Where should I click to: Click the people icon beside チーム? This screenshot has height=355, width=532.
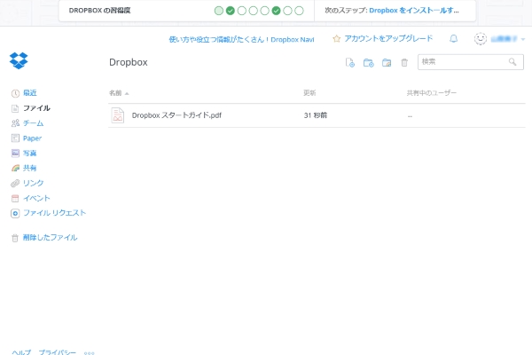(x=15, y=123)
